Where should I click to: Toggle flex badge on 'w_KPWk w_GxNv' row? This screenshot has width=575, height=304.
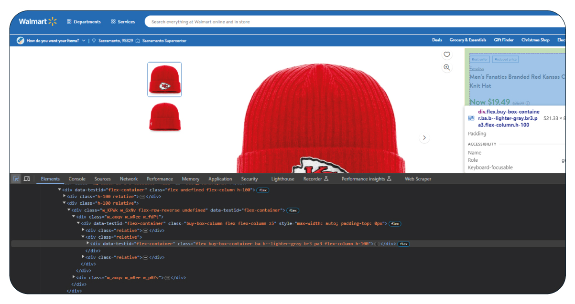pyautogui.click(x=293, y=210)
